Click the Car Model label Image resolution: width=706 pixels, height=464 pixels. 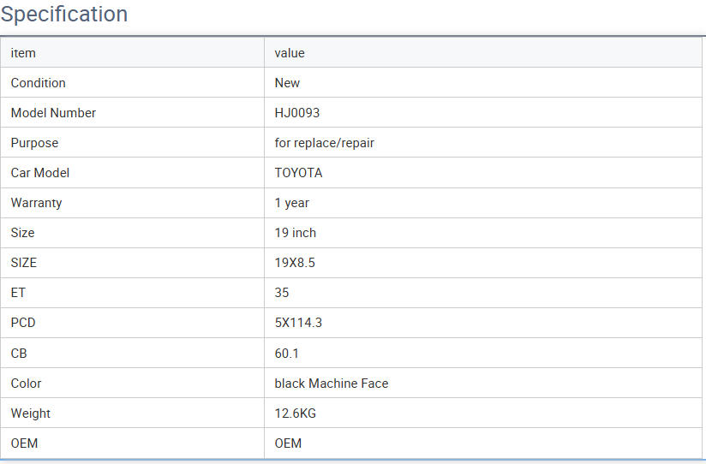(39, 173)
